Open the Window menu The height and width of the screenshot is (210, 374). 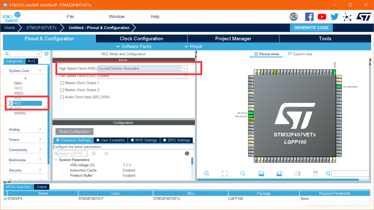point(117,17)
